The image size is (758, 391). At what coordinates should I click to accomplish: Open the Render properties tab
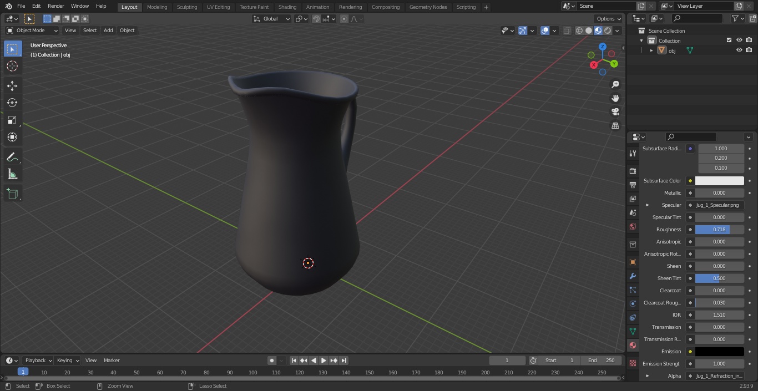(x=633, y=171)
